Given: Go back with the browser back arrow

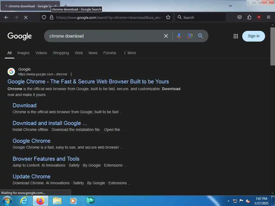Looking at the screenshot, I should pos(6,17).
